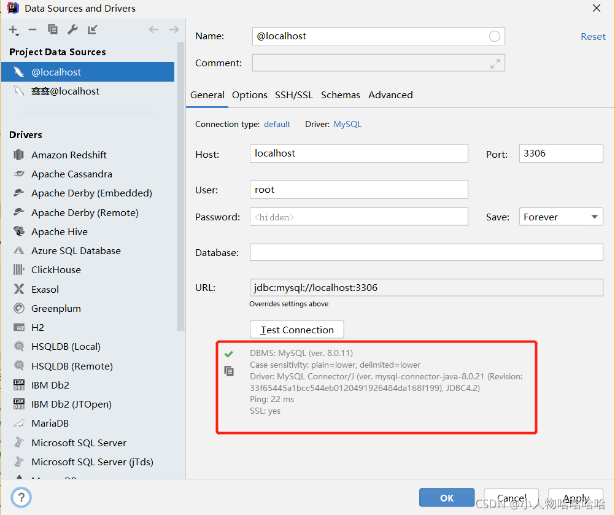Click the left panel vertical scrollbar

(181, 187)
